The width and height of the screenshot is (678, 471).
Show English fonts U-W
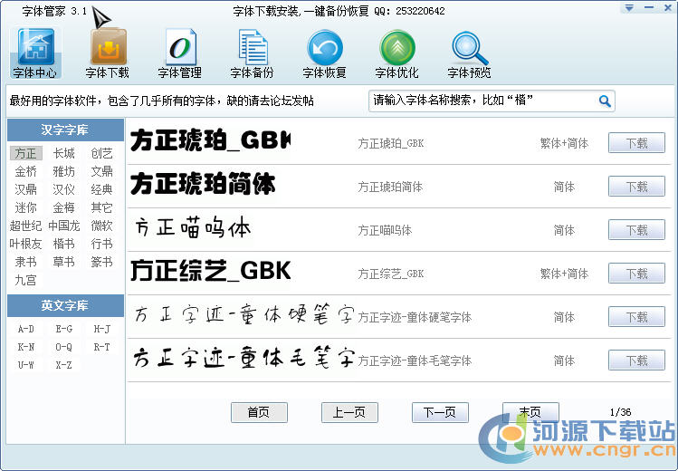click(26, 365)
